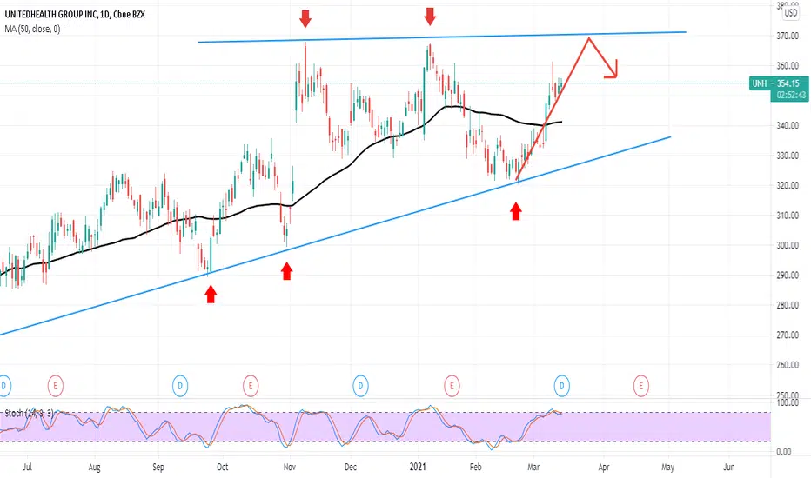Screen dimensions: 811x478
Task: Select the MA (50, close, 0) indicator legend
Action: 32,30
